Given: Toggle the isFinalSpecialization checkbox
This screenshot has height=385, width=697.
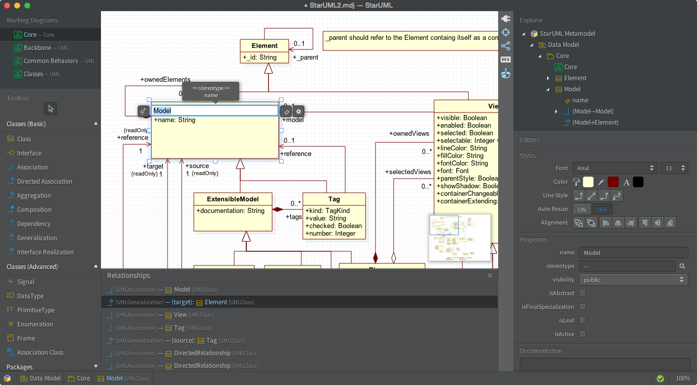Looking at the screenshot, I should (x=582, y=307).
